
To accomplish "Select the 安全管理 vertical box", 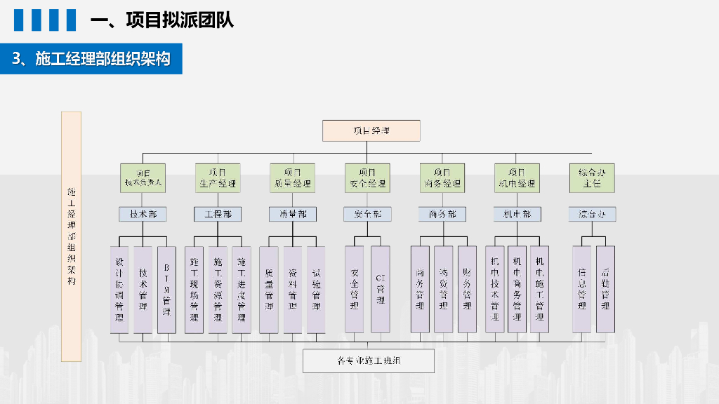I will pos(354,290).
